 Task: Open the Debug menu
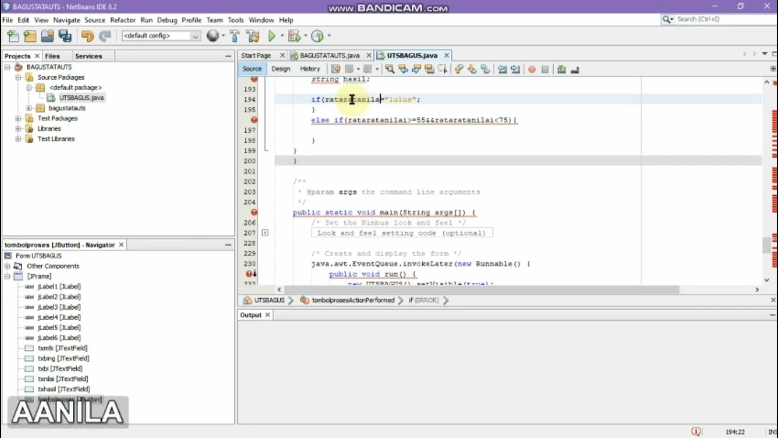[x=167, y=20]
